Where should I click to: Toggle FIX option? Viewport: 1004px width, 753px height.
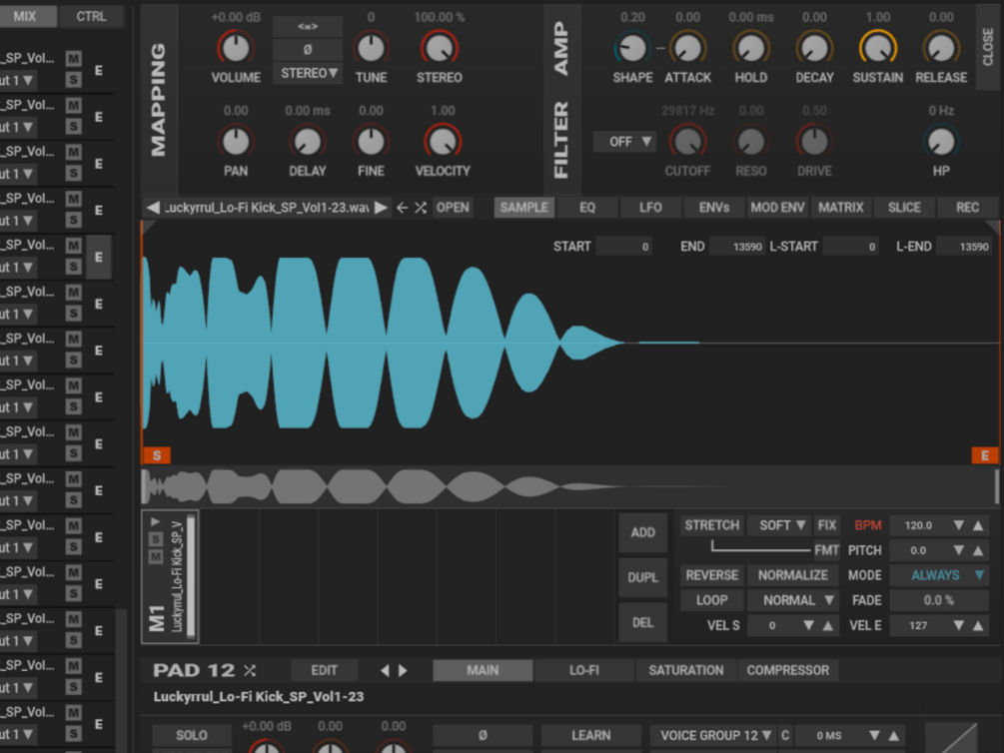click(826, 525)
